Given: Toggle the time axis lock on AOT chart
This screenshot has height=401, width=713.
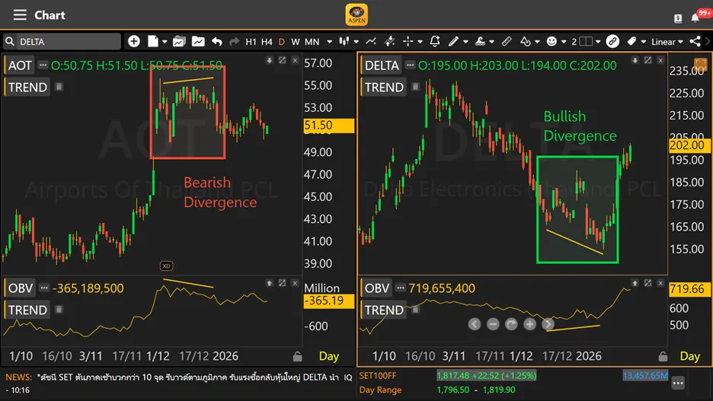Looking at the screenshot, I should click(298, 356).
